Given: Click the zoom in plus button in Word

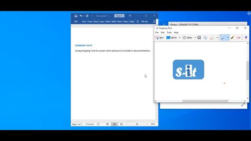Looking at the screenshot, I should (x=147, y=124).
